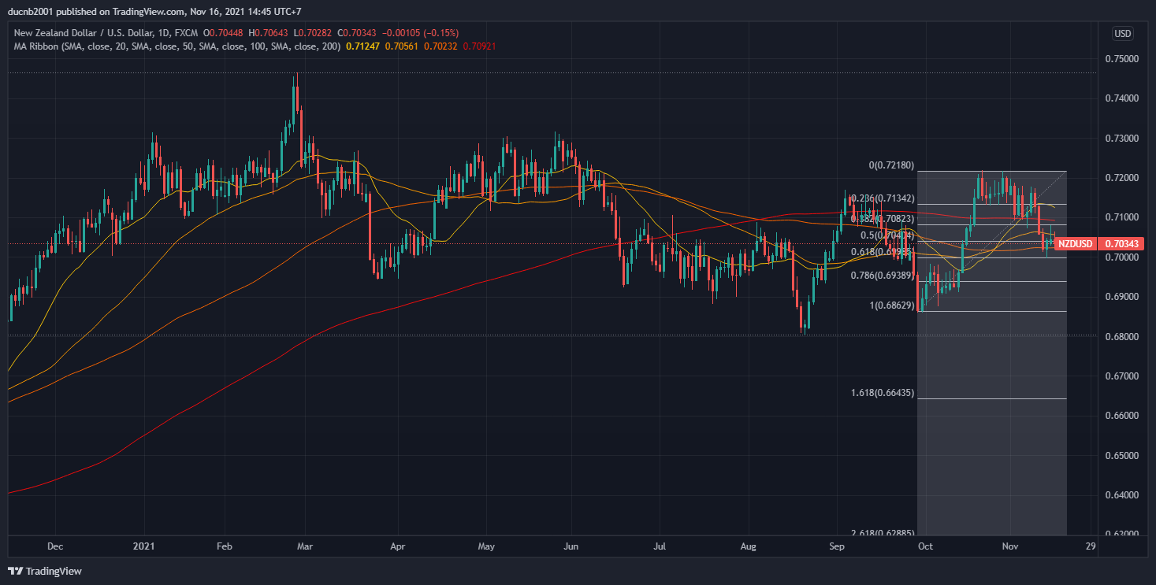The width and height of the screenshot is (1156, 585).
Task: Click the Sep label on time axis
Action: coord(837,546)
